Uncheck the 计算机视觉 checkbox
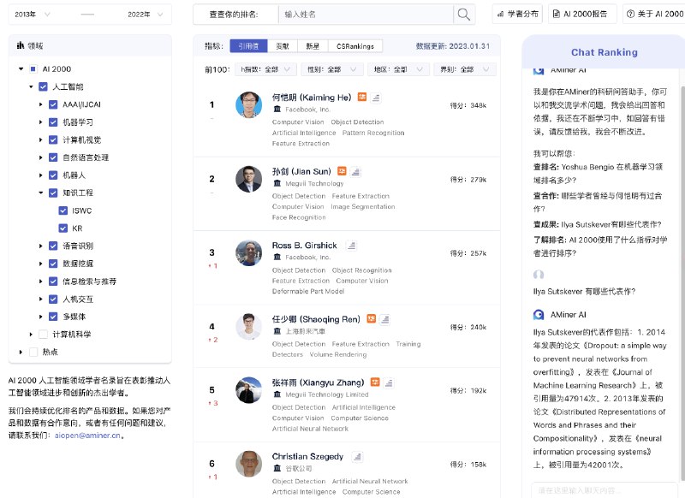This screenshot has height=498, width=685. pos(53,139)
